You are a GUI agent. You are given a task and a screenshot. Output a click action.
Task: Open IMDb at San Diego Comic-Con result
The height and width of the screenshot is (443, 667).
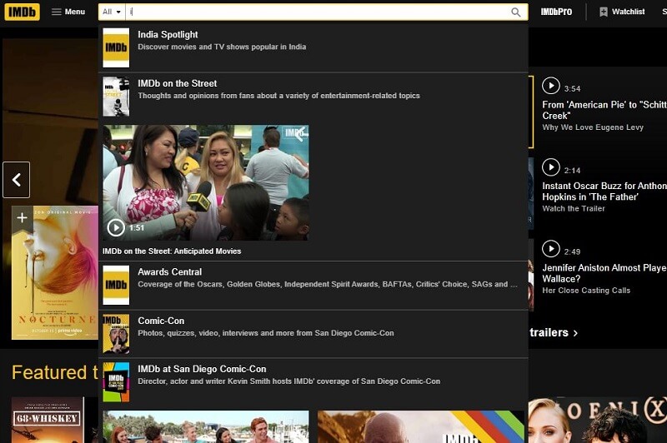click(x=202, y=369)
